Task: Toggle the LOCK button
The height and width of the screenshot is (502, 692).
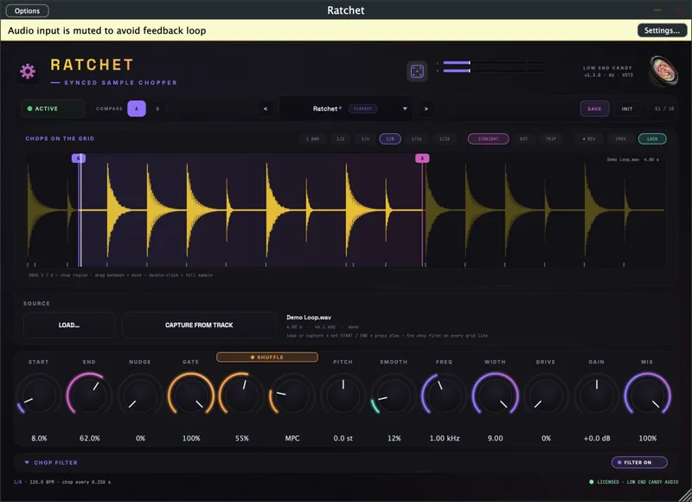Action: click(x=652, y=138)
